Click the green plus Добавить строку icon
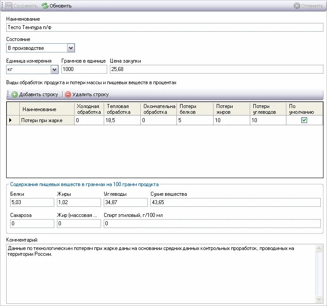 15,94
